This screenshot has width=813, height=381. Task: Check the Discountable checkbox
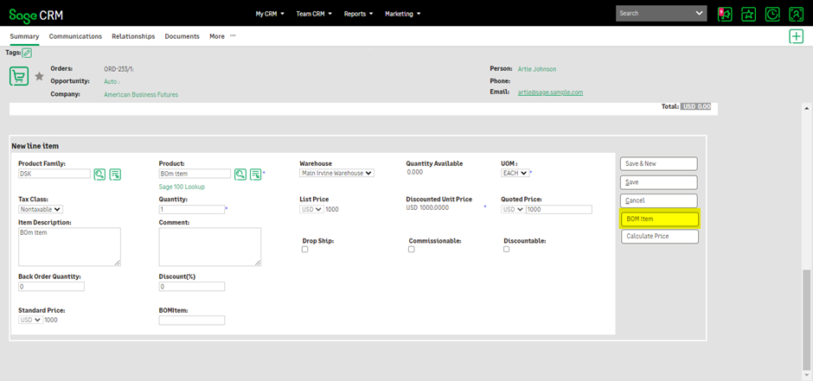click(x=506, y=249)
